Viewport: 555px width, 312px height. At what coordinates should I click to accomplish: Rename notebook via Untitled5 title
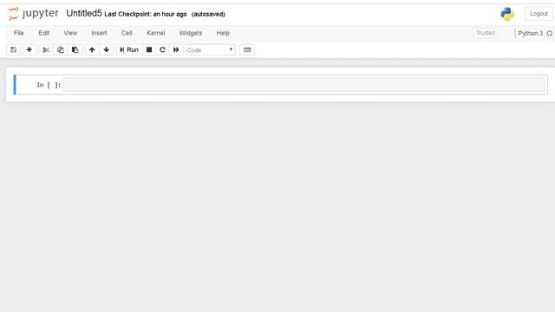84,14
